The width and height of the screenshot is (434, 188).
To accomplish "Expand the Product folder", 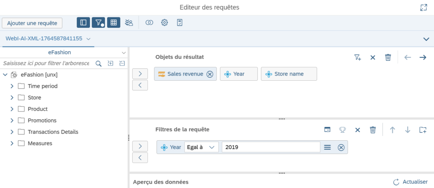I will pos(12,109).
